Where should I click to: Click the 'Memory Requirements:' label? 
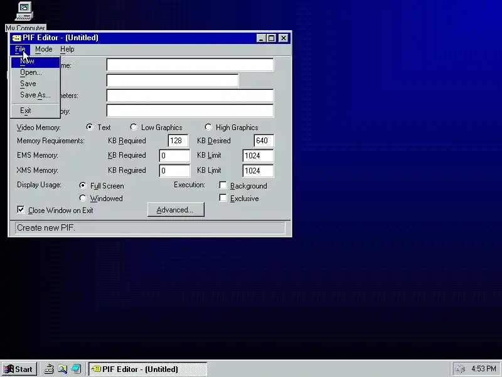51,141
